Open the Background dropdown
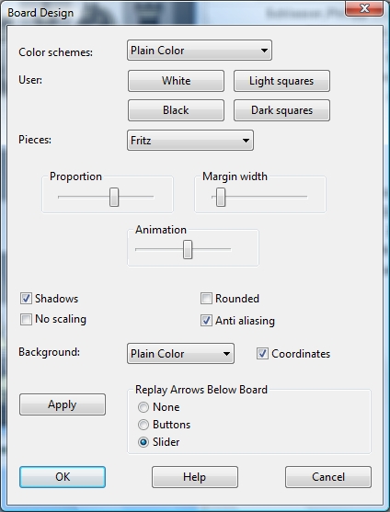Viewport: 390px width, 512px height. click(180, 353)
